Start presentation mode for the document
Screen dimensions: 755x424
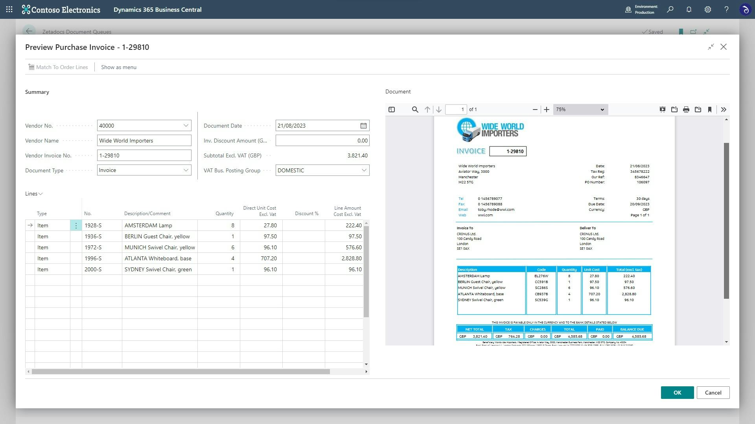point(662,110)
